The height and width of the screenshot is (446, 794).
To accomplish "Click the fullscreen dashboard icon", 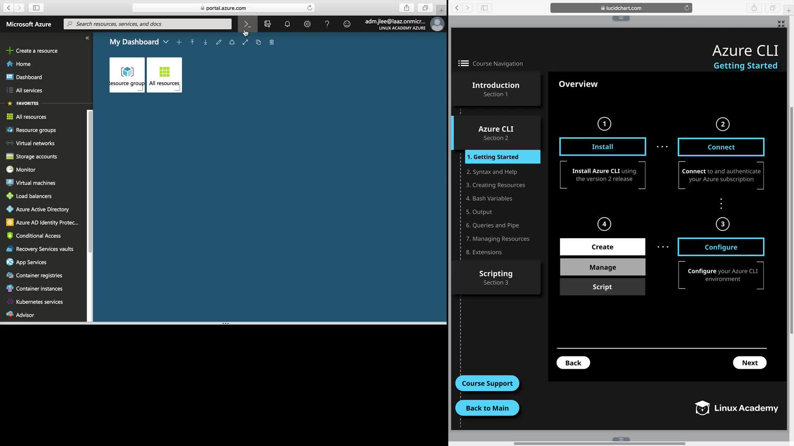I will 245,42.
